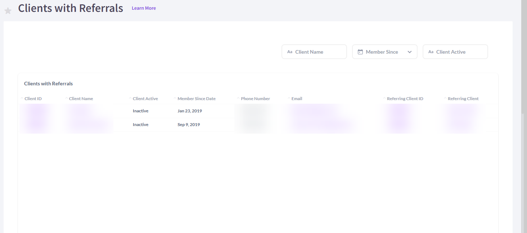Sort by Client Active column header
527x233 pixels.
(145, 99)
